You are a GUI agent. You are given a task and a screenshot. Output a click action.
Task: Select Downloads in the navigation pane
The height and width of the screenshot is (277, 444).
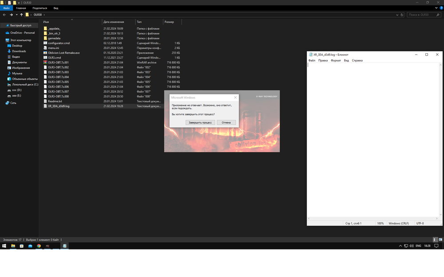click(x=19, y=51)
